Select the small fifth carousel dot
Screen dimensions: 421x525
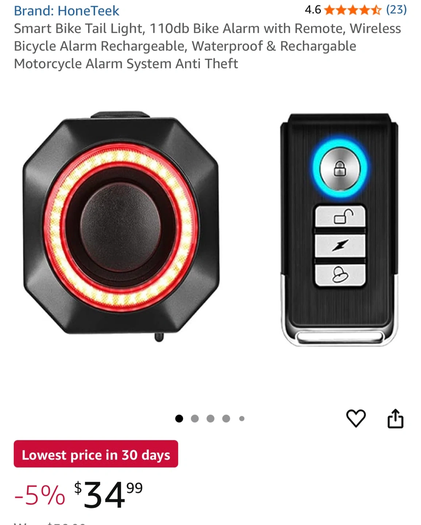242,419
